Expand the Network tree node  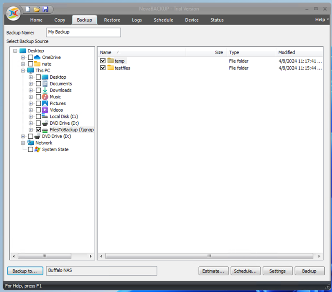click(23, 143)
